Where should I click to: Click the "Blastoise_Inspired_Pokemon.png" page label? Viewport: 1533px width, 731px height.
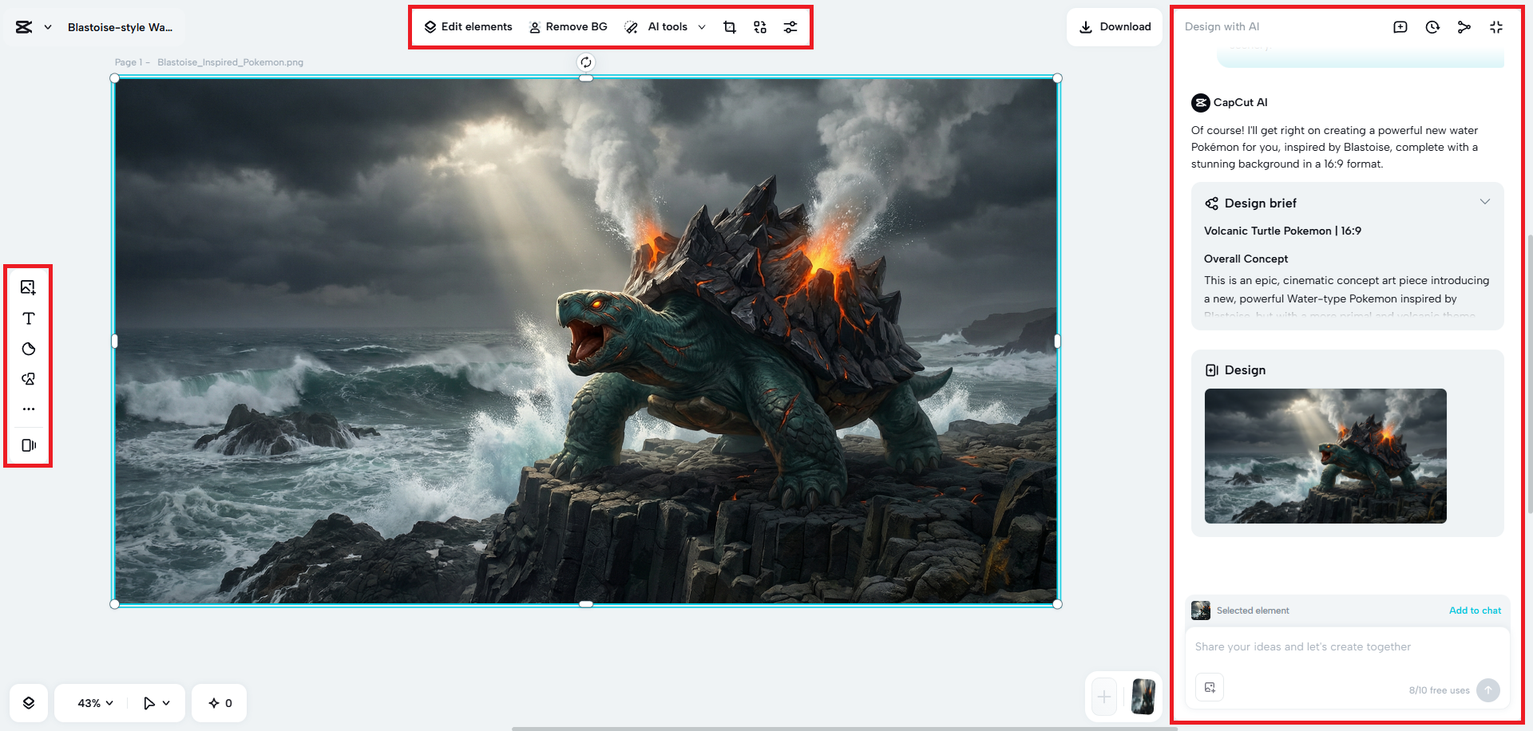[230, 62]
